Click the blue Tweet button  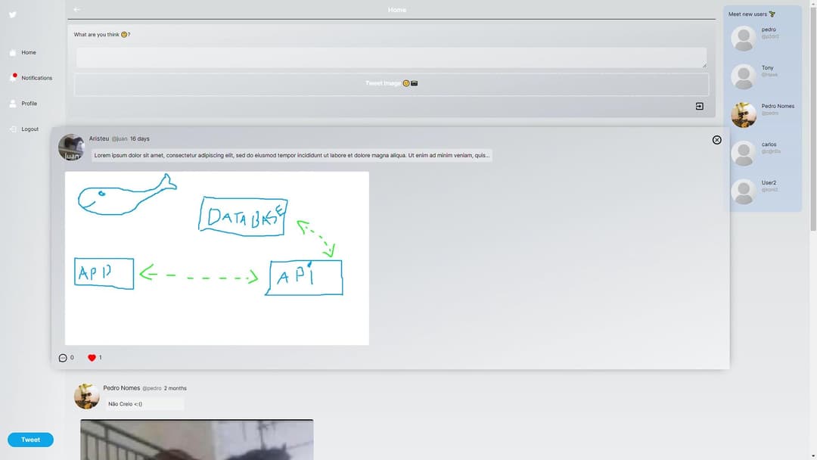click(30, 440)
